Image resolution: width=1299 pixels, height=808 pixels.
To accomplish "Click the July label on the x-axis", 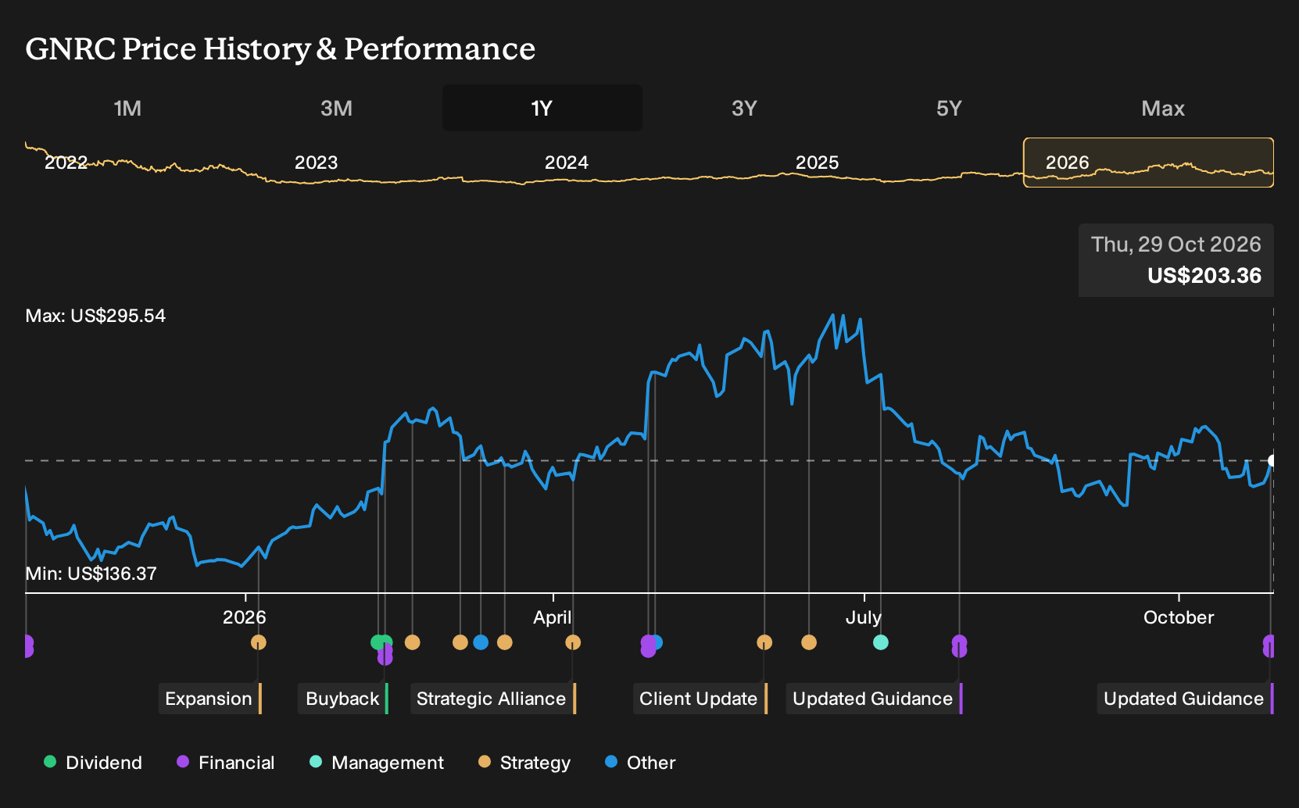I will point(864,617).
